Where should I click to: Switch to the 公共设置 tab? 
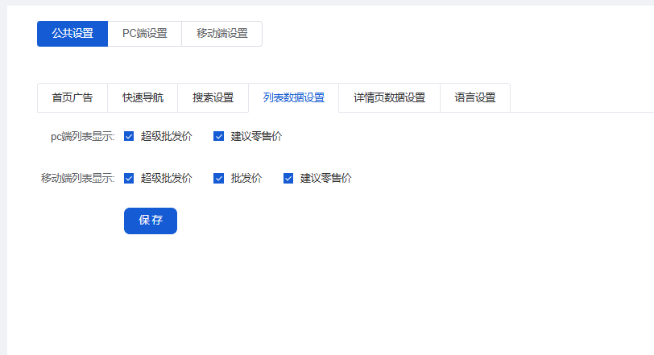coord(72,34)
